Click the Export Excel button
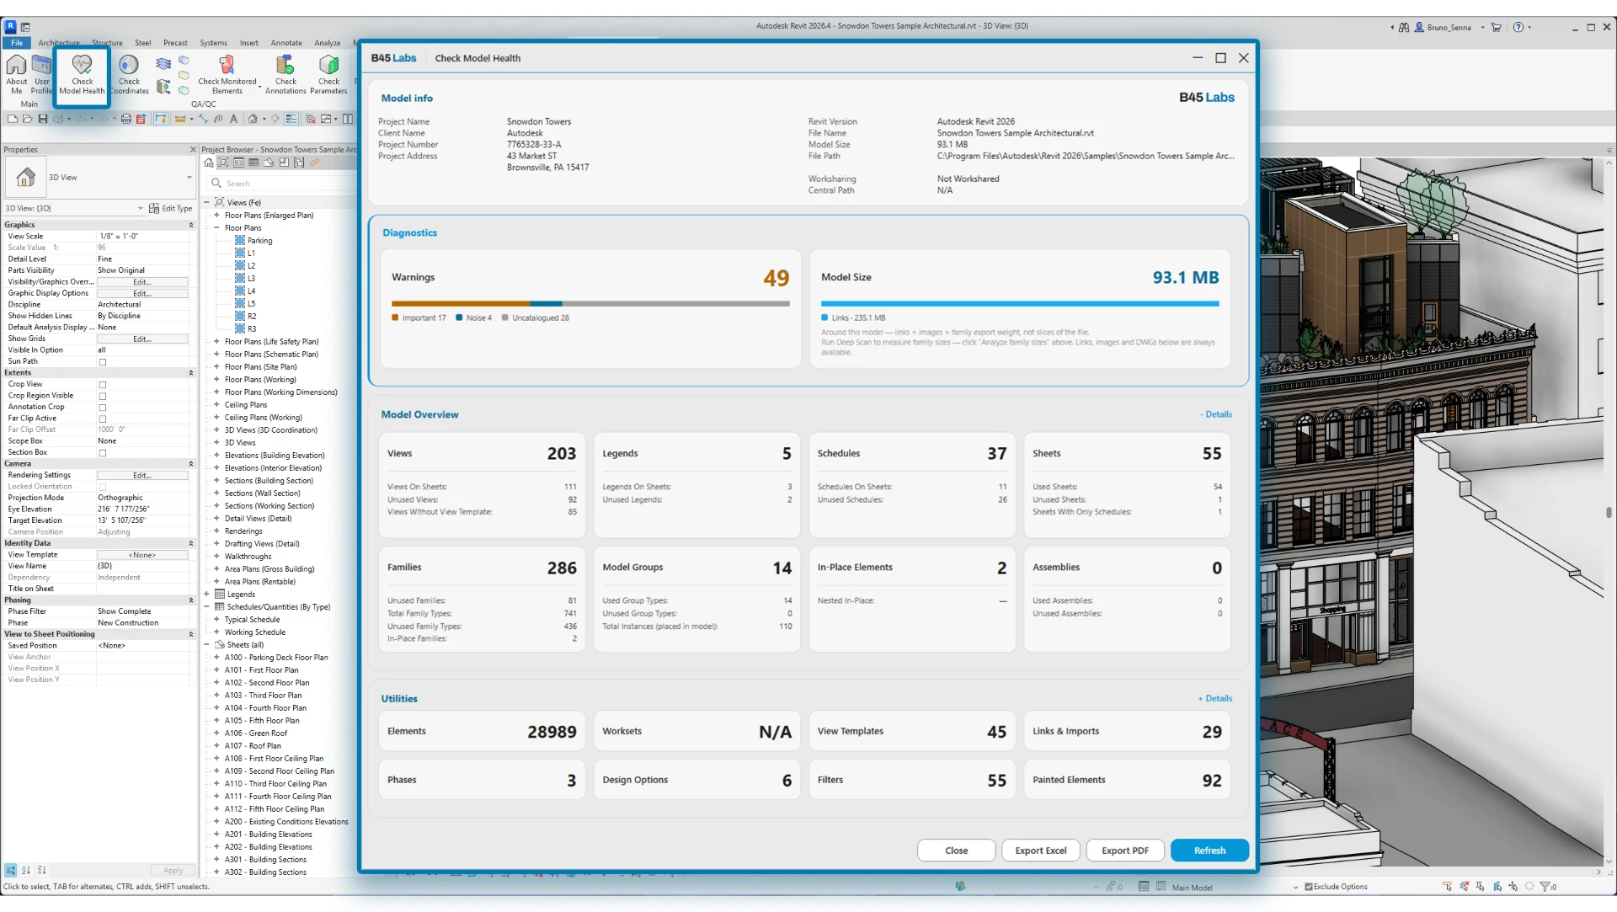This screenshot has height=912, width=1617. (x=1040, y=851)
